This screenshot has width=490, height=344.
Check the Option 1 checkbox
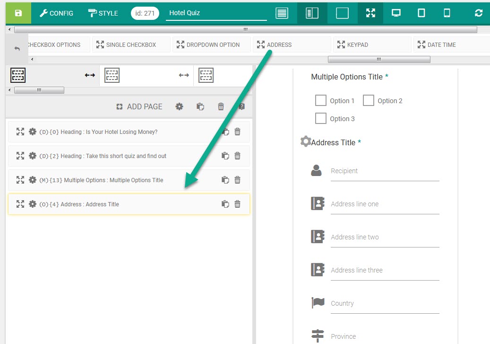[x=321, y=100]
